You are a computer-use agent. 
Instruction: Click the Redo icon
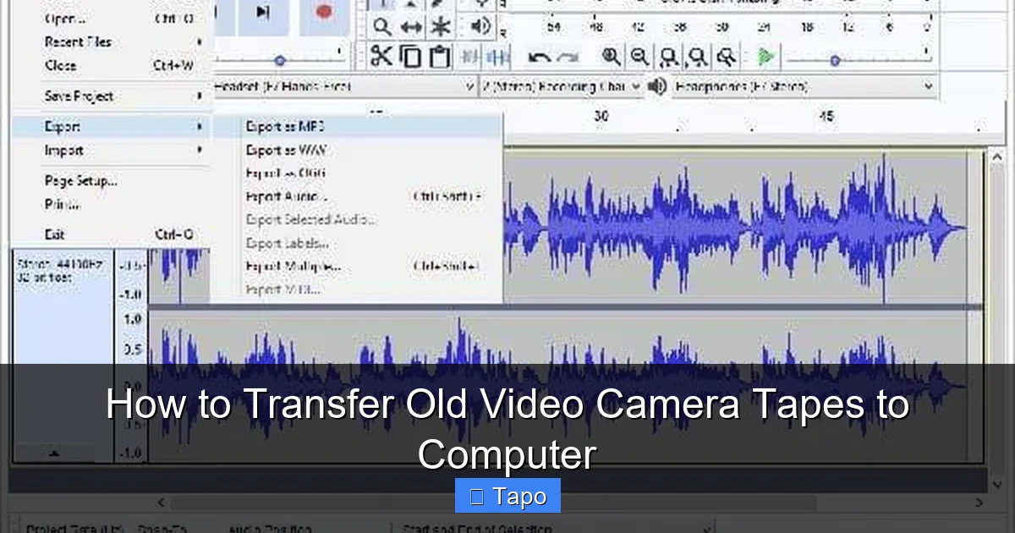coord(568,57)
